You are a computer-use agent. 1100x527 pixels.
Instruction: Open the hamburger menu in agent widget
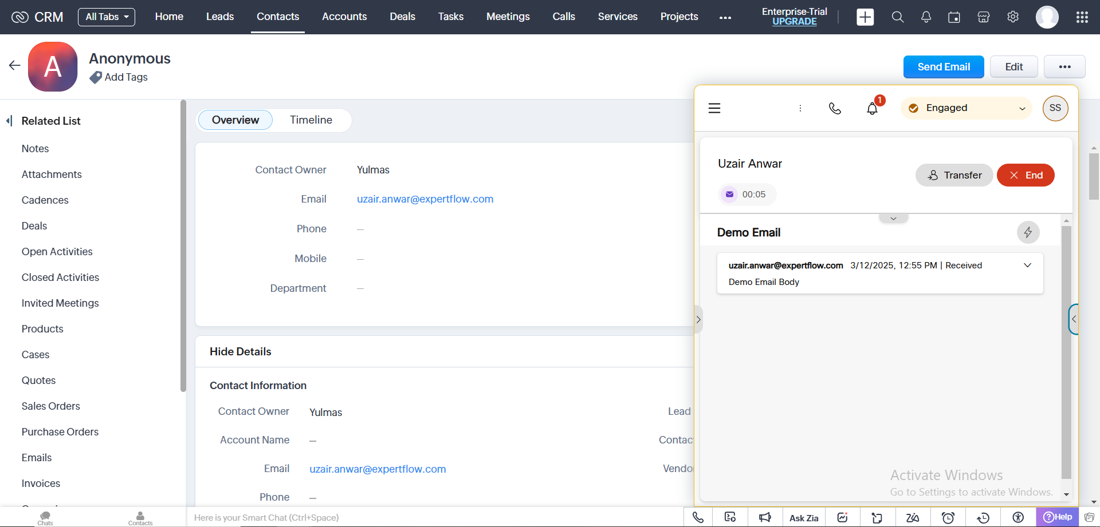pos(714,108)
